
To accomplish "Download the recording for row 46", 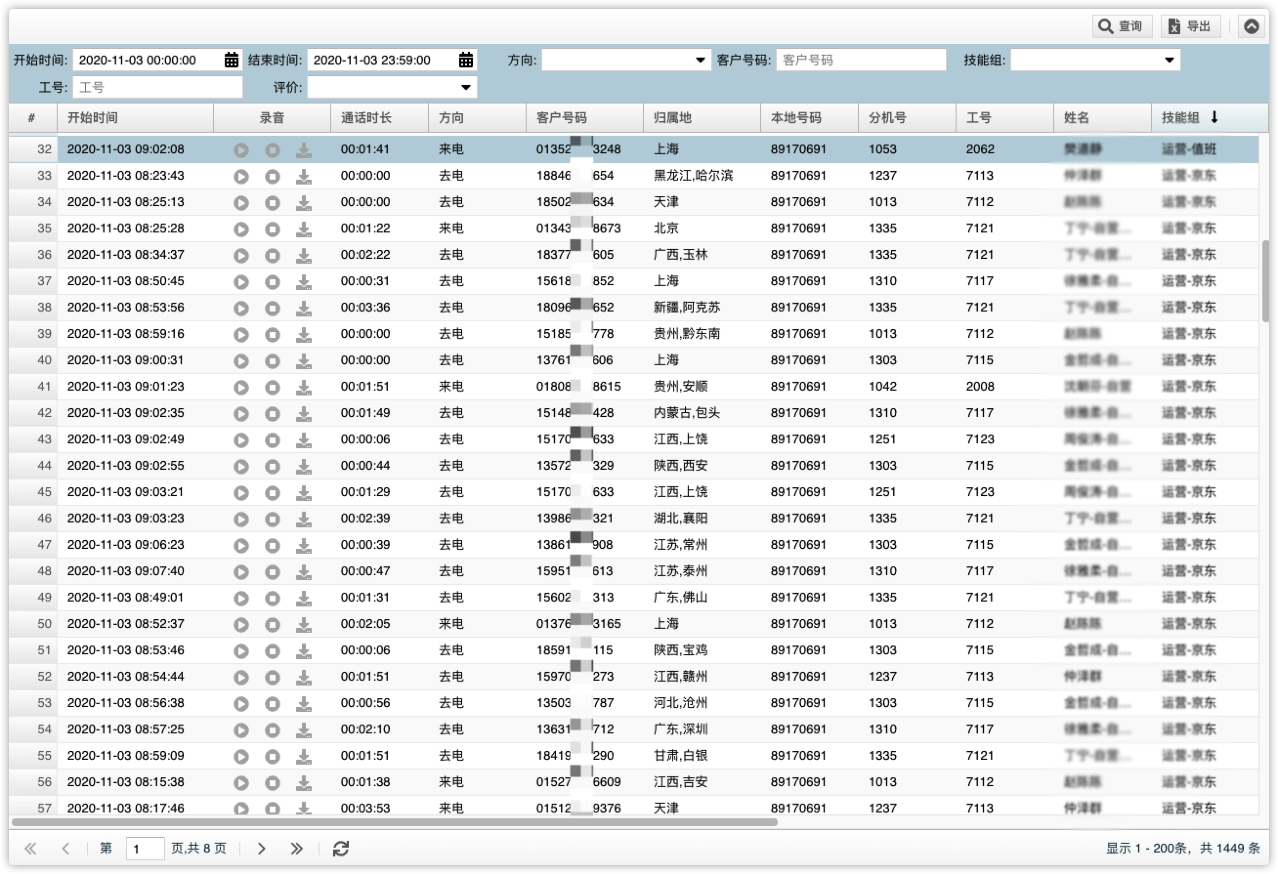I will click(x=303, y=520).
